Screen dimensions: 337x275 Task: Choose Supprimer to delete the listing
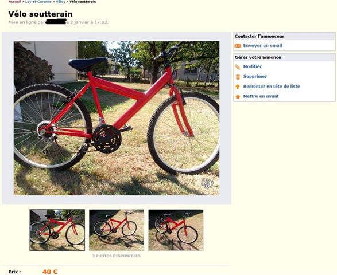255,76
